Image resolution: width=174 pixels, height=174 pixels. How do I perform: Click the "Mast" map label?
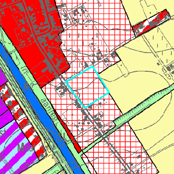[x=27, y=147]
